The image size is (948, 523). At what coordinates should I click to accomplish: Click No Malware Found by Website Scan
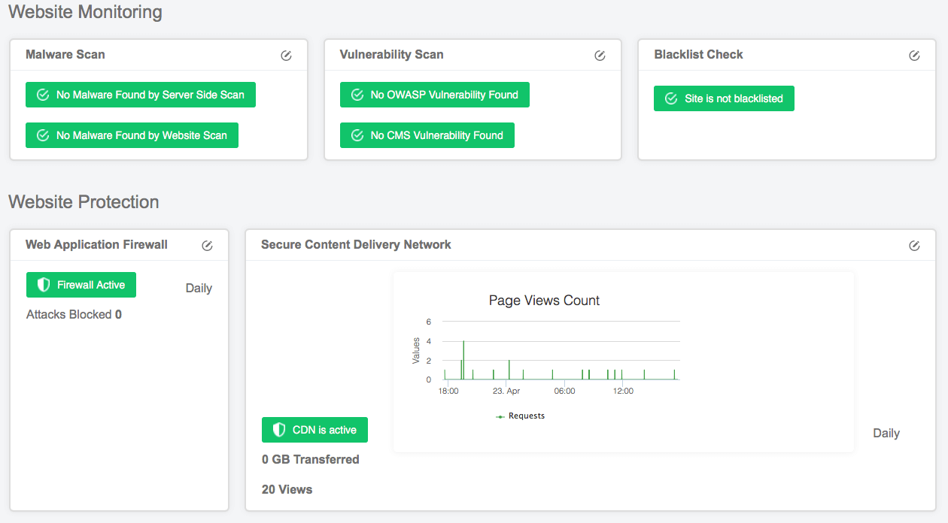(132, 135)
